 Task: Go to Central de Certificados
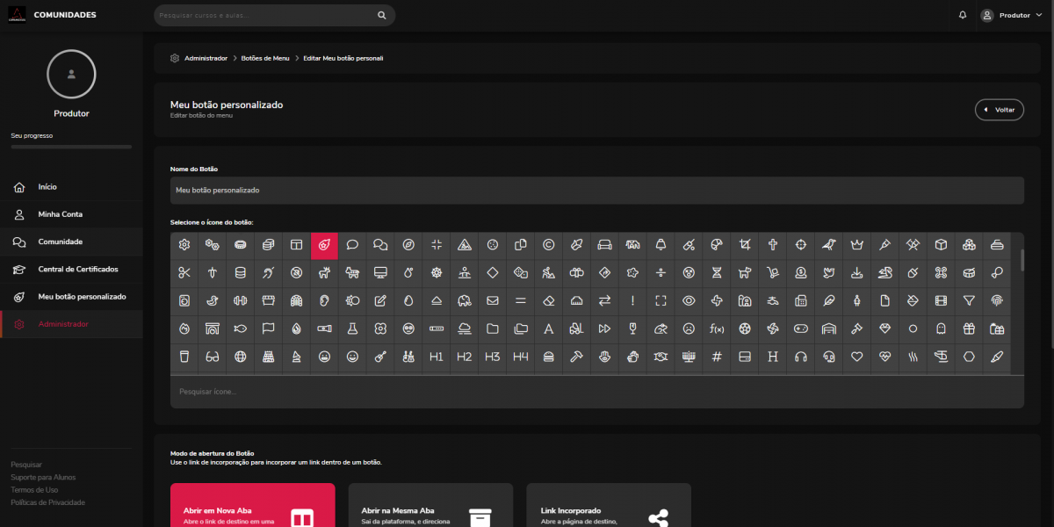(x=77, y=269)
